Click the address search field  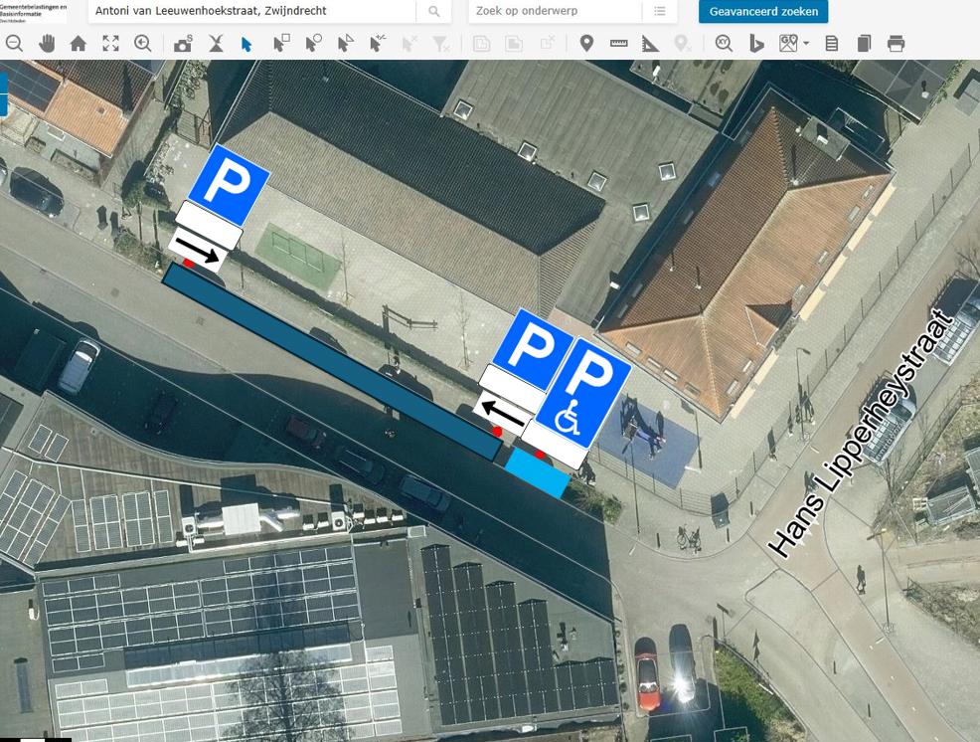[251, 12]
